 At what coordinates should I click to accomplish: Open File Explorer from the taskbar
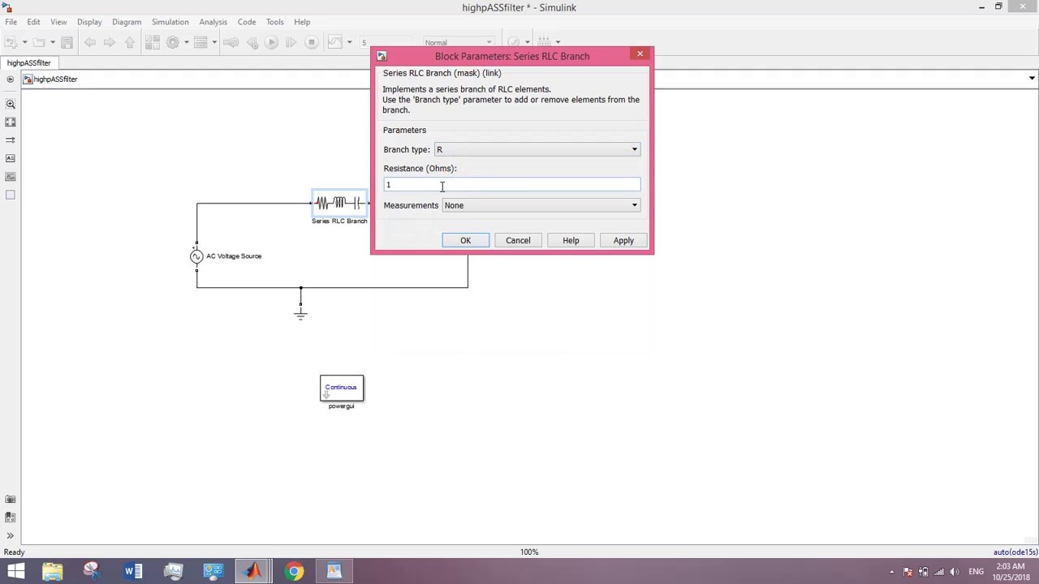pyautogui.click(x=53, y=571)
